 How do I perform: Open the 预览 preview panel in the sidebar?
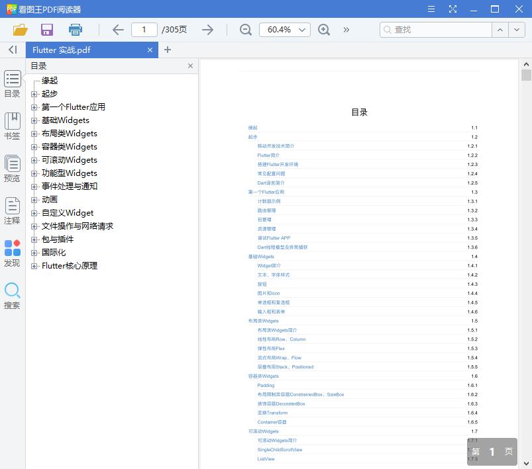pos(12,167)
